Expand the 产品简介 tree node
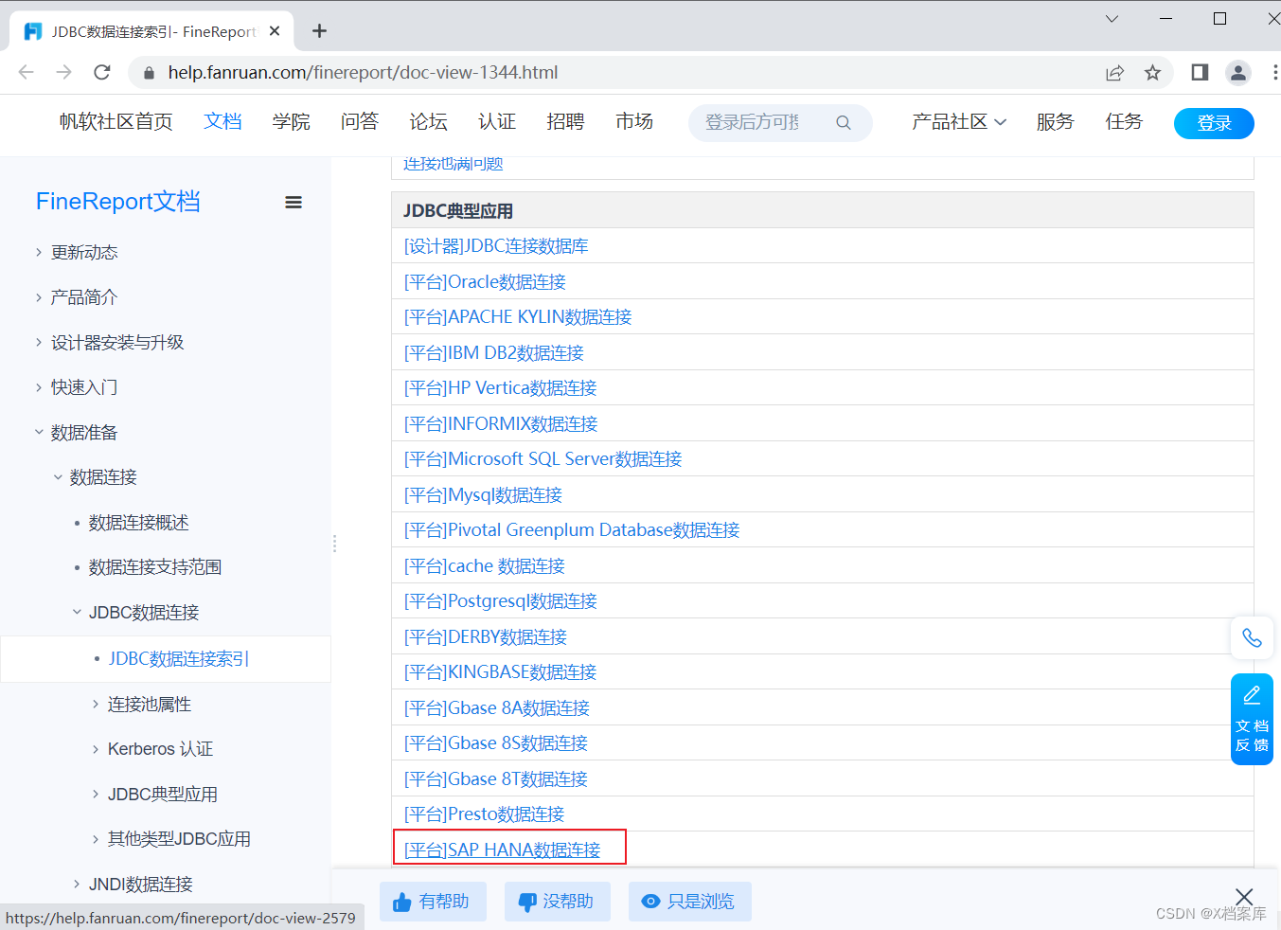 tap(39, 297)
